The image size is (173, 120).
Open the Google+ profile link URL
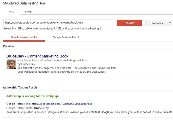pos(62,104)
